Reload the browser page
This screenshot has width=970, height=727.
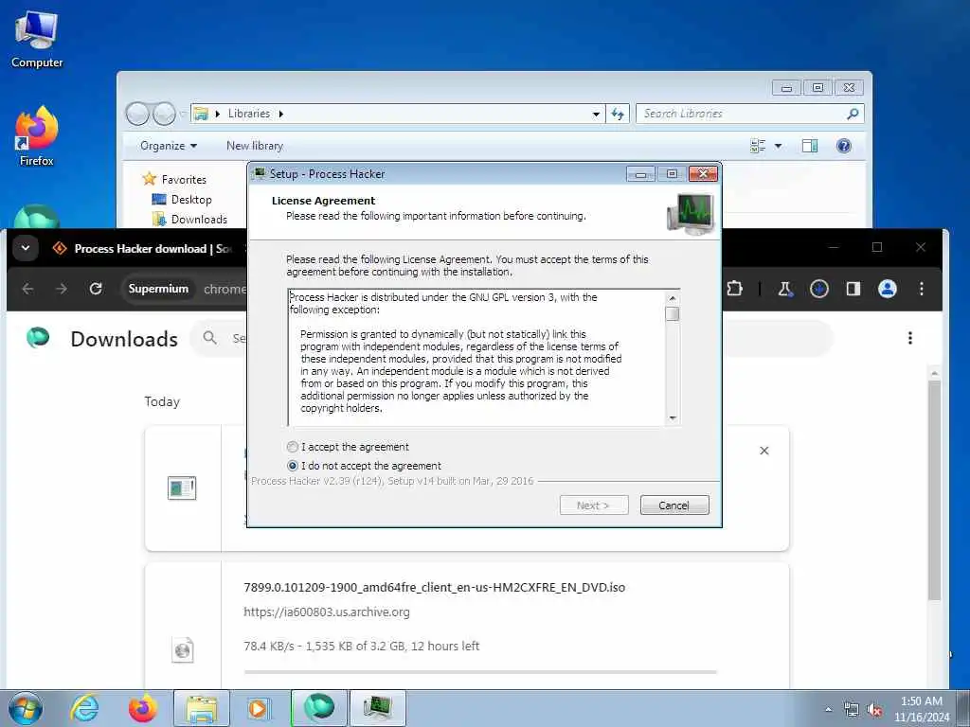tap(96, 289)
